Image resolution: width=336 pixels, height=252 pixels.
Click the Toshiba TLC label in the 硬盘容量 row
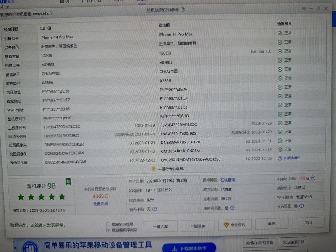(x=260, y=51)
